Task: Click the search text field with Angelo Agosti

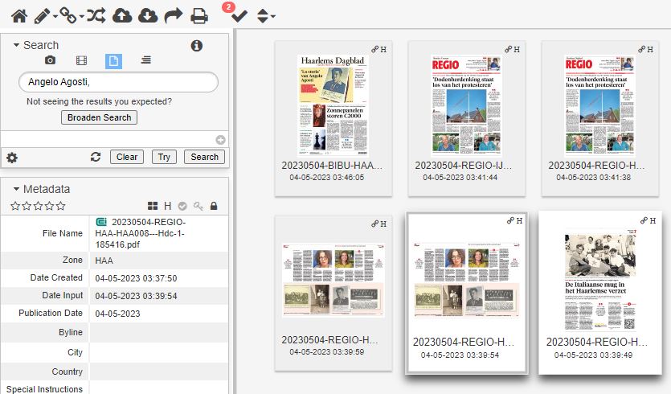Action: pos(118,82)
